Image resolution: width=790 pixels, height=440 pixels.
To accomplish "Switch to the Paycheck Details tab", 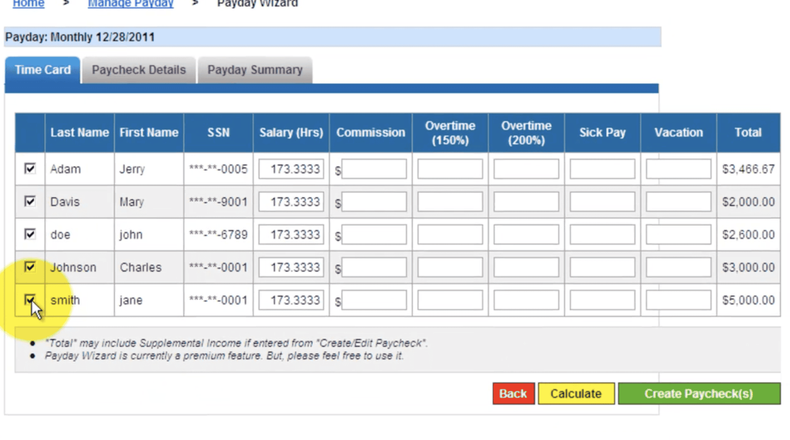I will [x=138, y=70].
